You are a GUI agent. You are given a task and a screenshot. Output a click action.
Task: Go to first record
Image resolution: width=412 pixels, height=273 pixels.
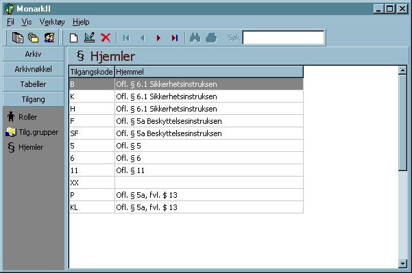[x=126, y=38]
